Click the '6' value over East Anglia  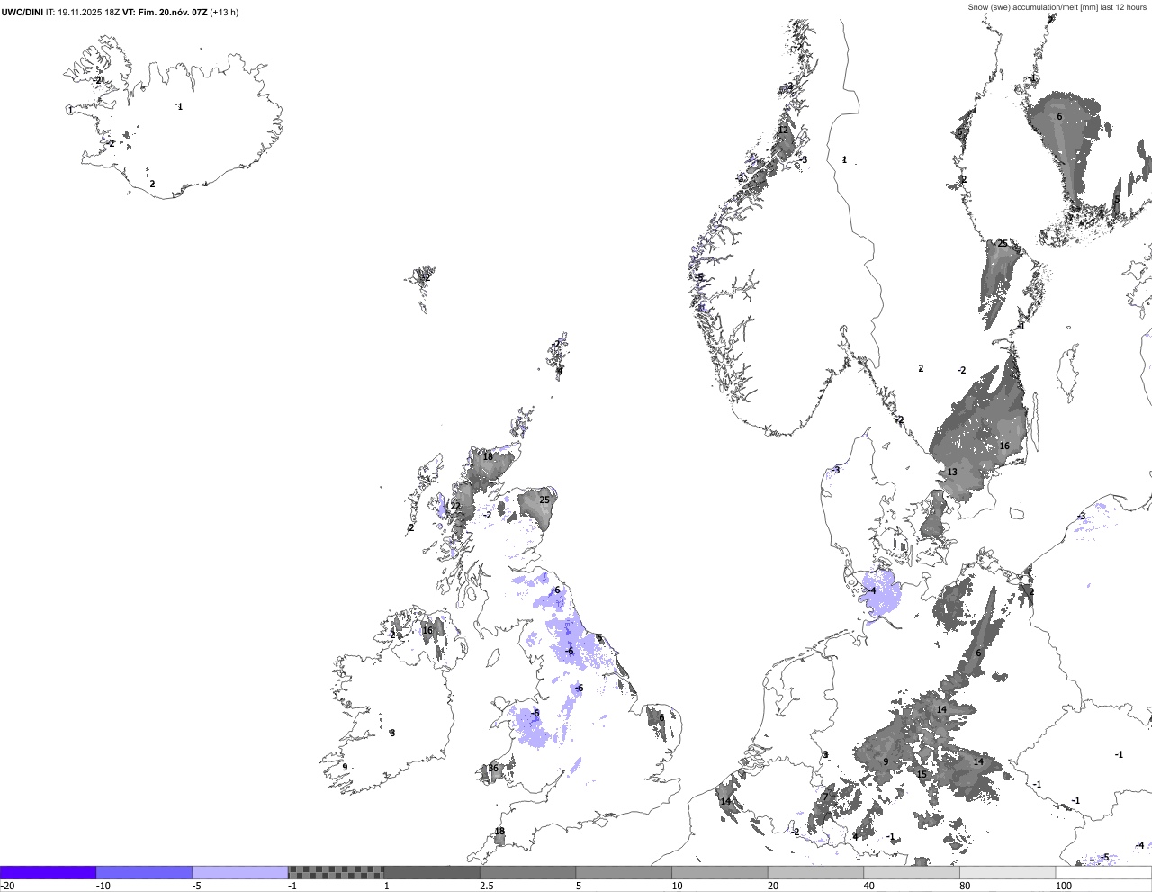pos(661,717)
